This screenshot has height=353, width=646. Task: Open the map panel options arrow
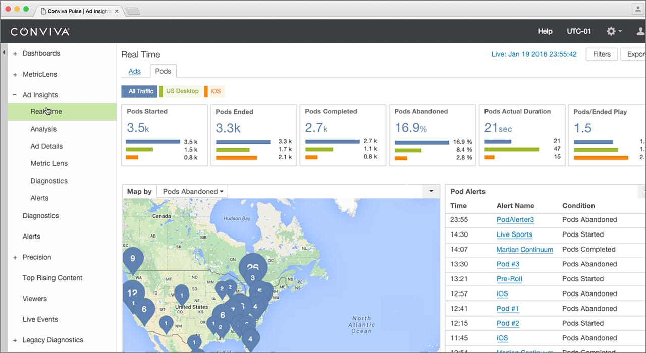click(431, 191)
